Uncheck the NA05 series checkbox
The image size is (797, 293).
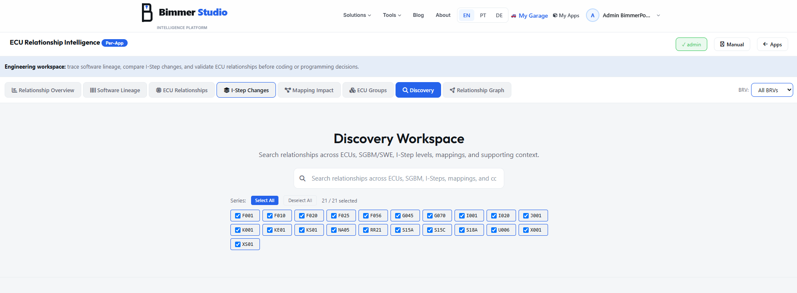coord(334,230)
